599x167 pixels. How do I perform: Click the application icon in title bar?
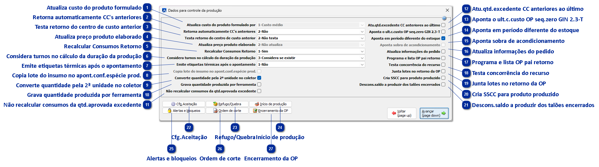(x=164, y=10)
